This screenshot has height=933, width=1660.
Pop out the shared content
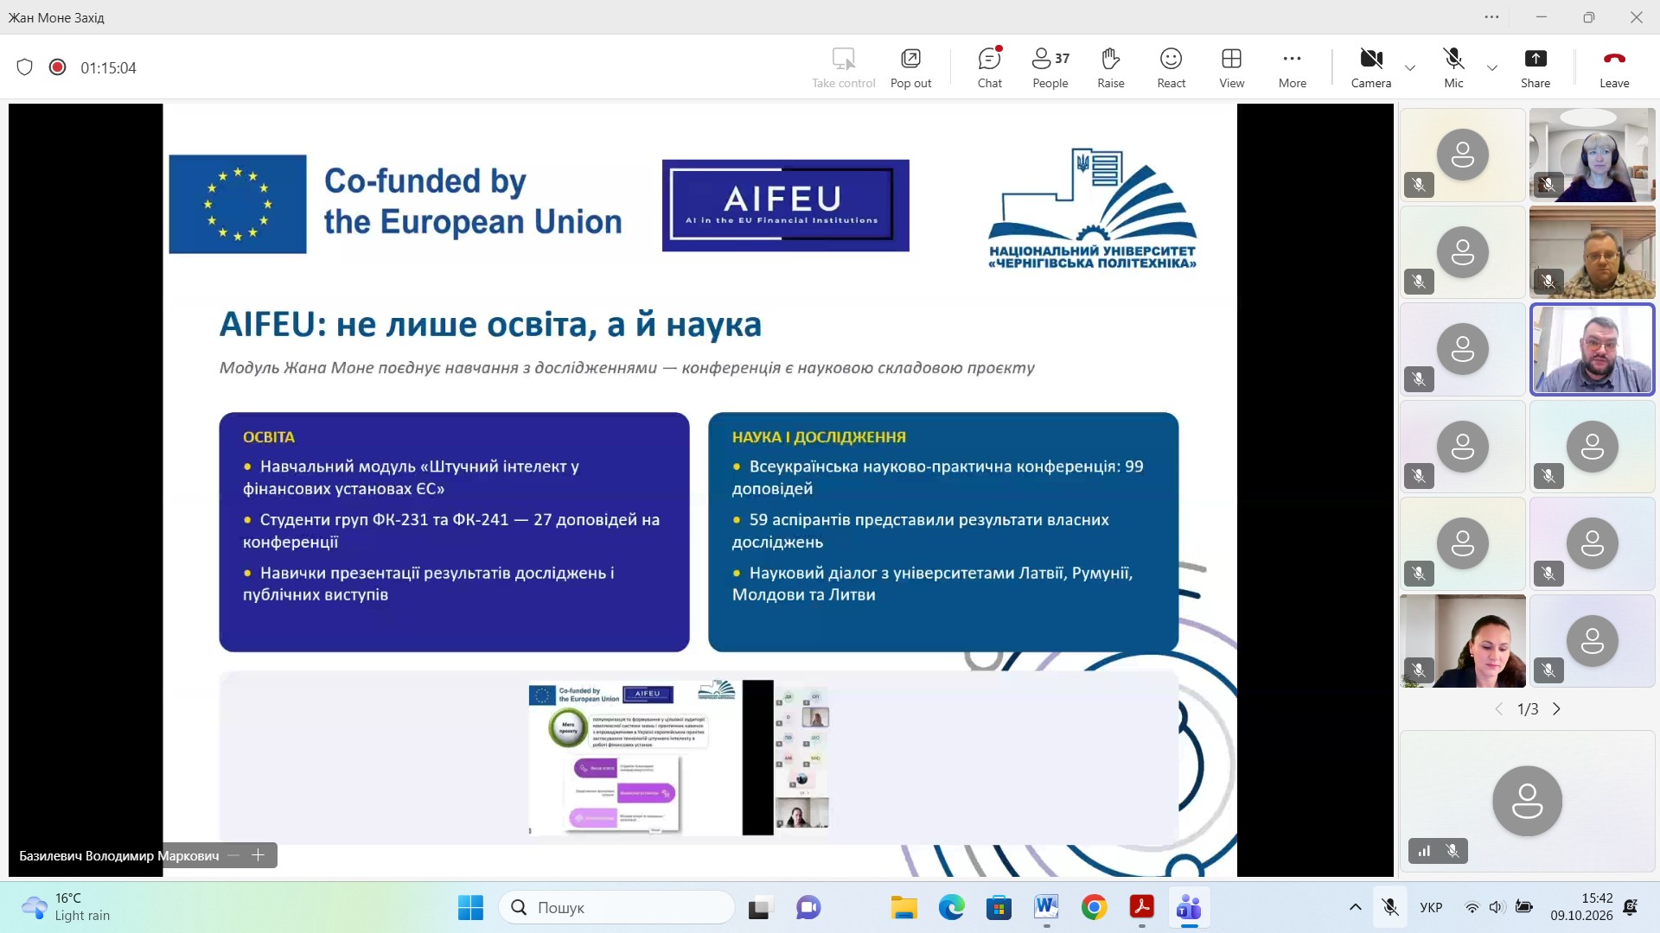(x=911, y=67)
